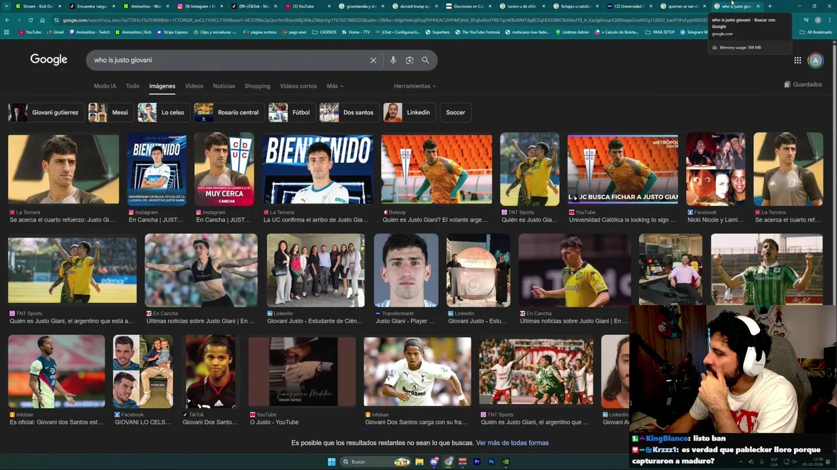Select the Lo celso filter chip
This screenshot has width=837, height=470.
[163, 112]
